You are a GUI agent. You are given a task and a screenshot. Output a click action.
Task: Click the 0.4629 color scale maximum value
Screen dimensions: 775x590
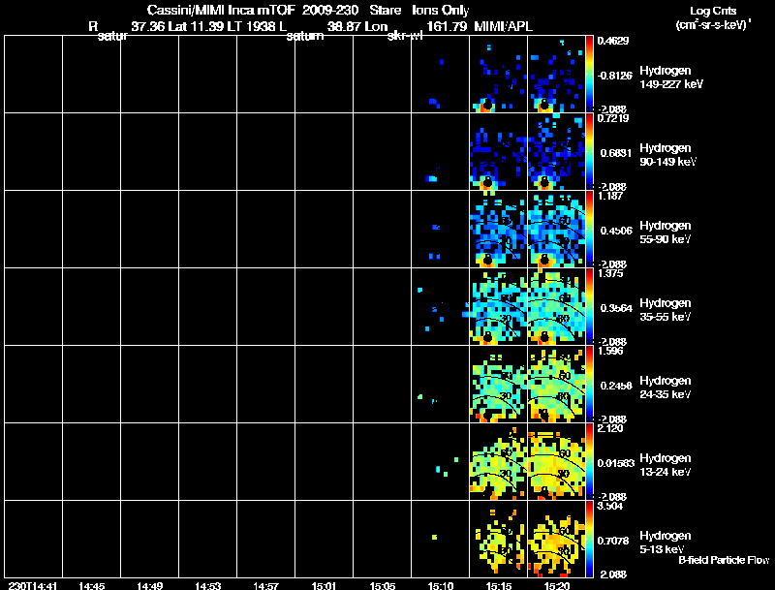[x=613, y=41]
